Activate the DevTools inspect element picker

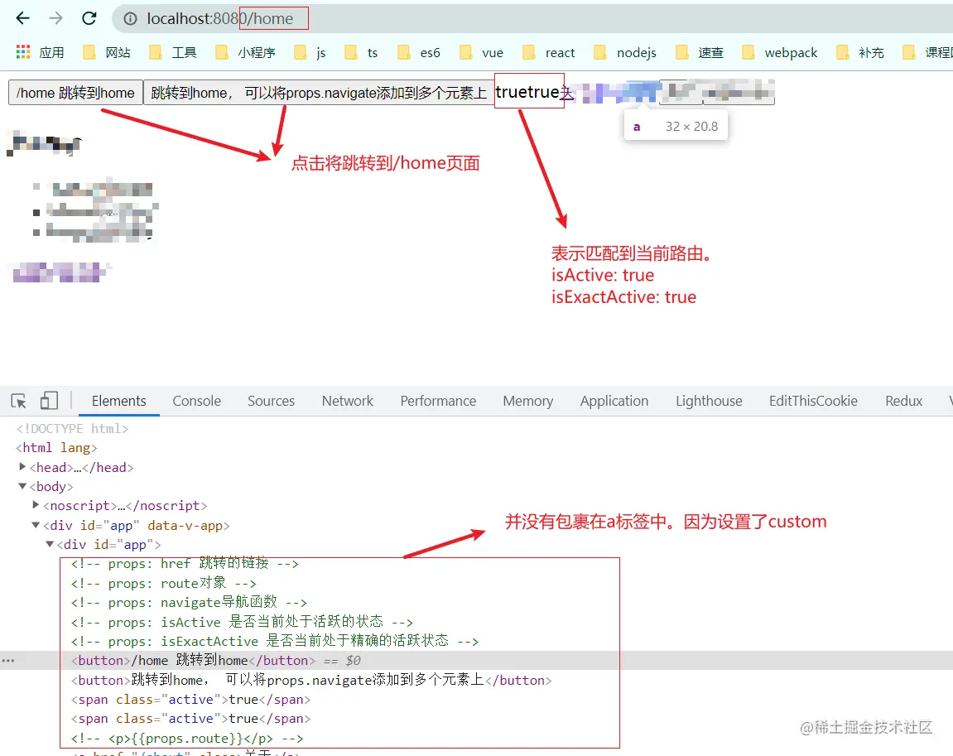(18, 401)
